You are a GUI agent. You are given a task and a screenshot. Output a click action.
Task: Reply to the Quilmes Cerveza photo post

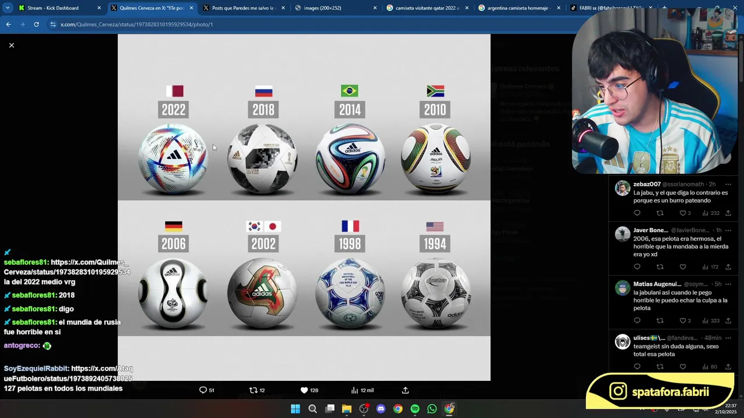click(x=207, y=390)
